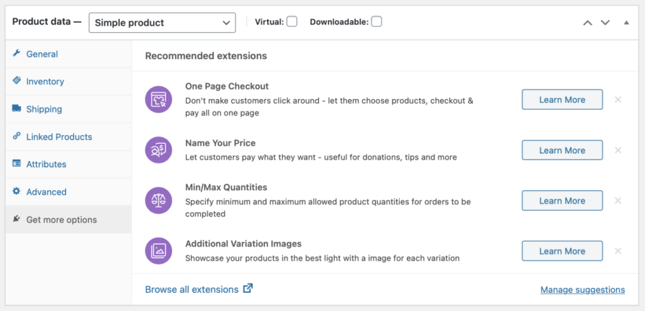
Task: Click the 'Showcase your products in the best light' description
Action: [x=322, y=258]
